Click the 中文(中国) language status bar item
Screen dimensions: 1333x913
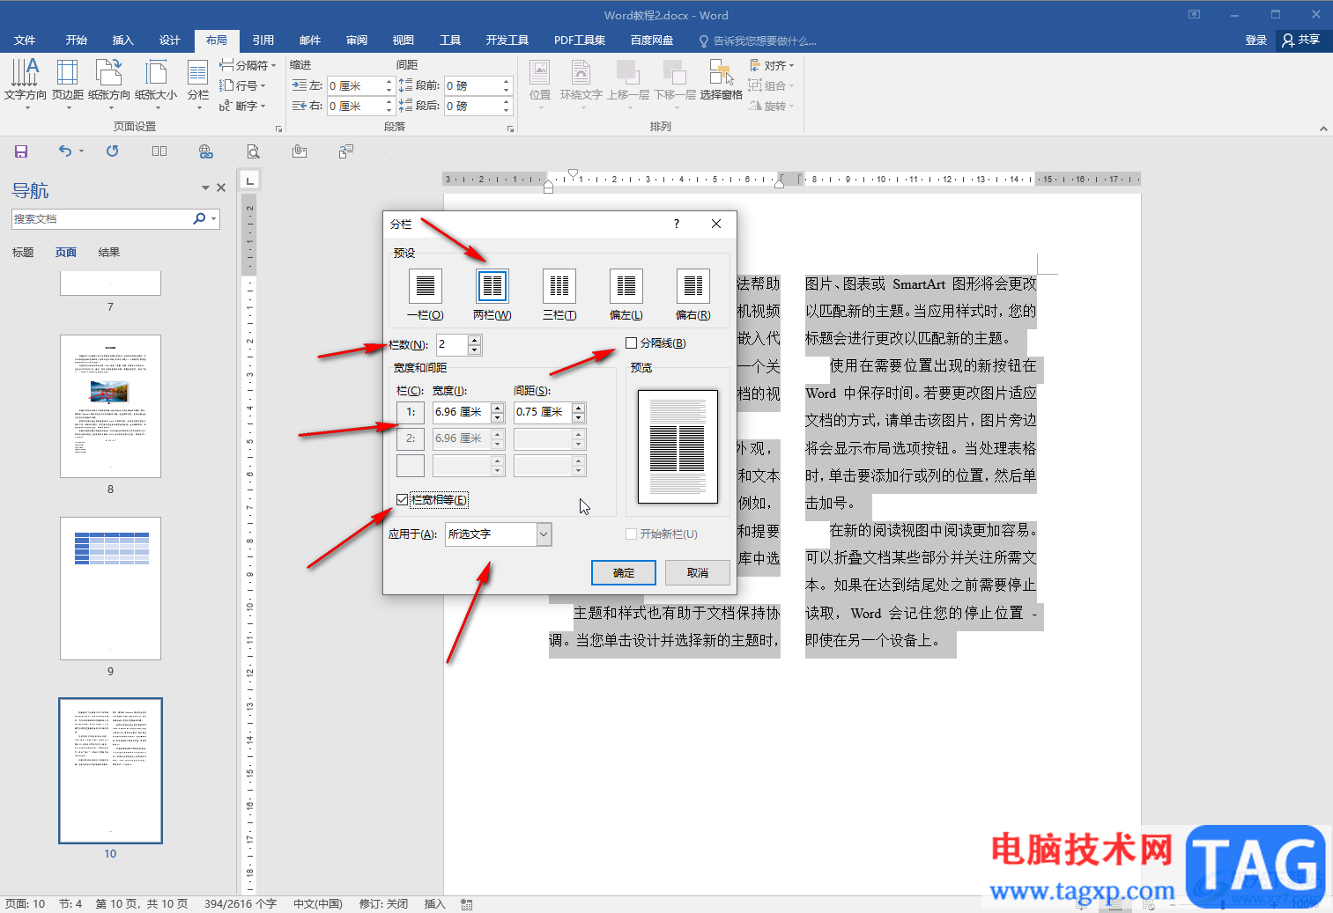coord(317,904)
